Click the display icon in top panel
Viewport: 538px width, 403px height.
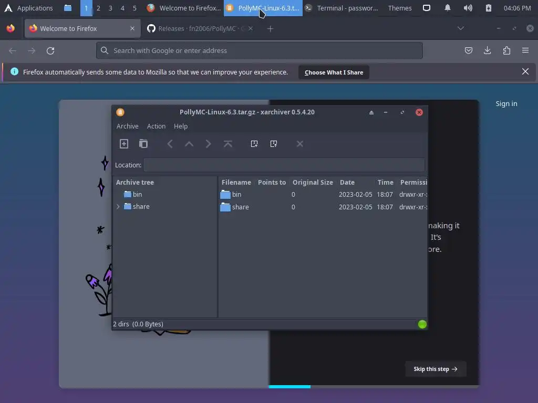pyautogui.click(x=427, y=8)
